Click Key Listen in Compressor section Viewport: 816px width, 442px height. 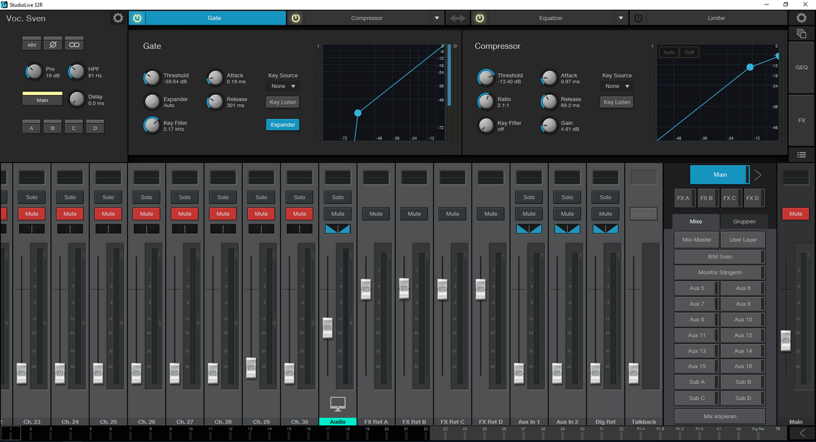[x=616, y=102]
